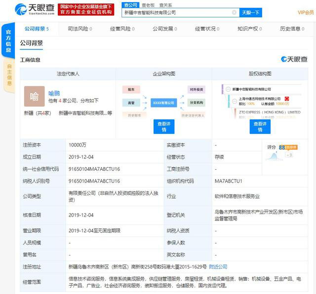Image resolution: width=316 pixels, height=294 pixels.
Task: Click the XXXX有限公司 center box in diagram
Action: [x=163, y=103]
